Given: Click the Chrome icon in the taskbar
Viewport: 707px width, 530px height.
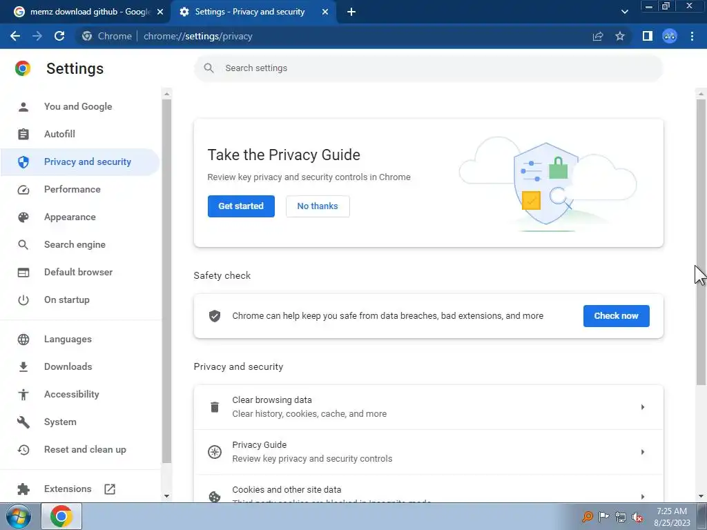Looking at the screenshot, I should [61, 516].
